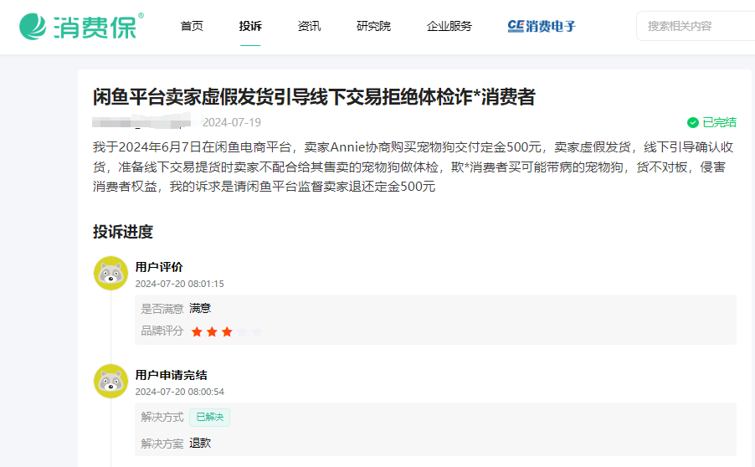This screenshot has width=755, height=467.
Task: Click the 用户评价 heading
Action: click(159, 267)
